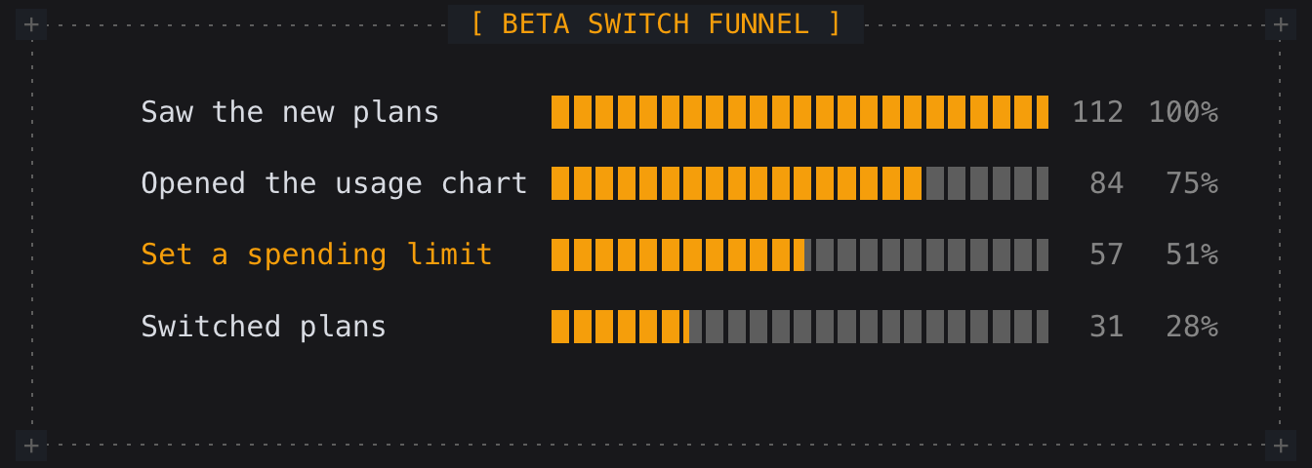This screenshot has height=468, width=1312.
Task: Click the 28% percentage value
Action: point(1192,326)
